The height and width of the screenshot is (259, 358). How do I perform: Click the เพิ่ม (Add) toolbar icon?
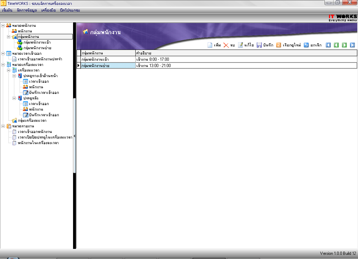click(x=210, y=45)
